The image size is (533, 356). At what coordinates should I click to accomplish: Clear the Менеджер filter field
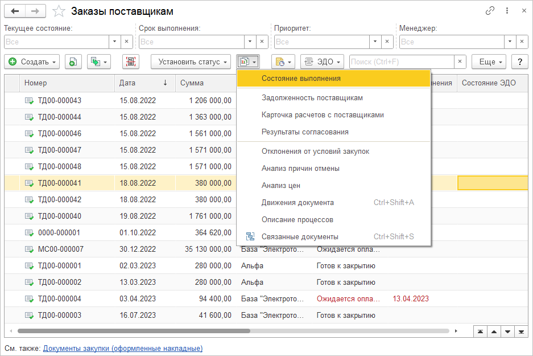tap(523, 42)
